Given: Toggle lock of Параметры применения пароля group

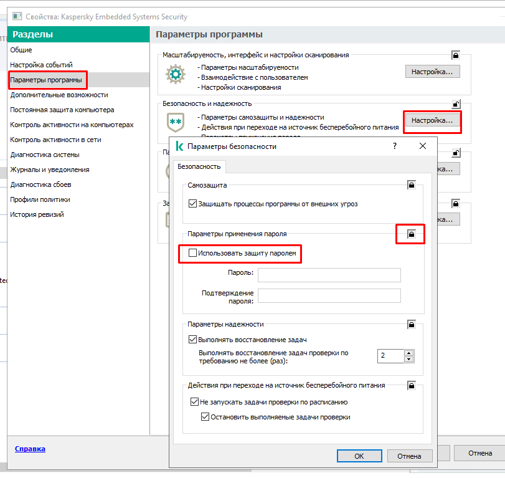Looking at the screenshot, I should point(411,234).
